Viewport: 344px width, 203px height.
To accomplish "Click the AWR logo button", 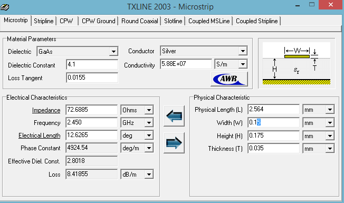I will click(x=229, y=79).
